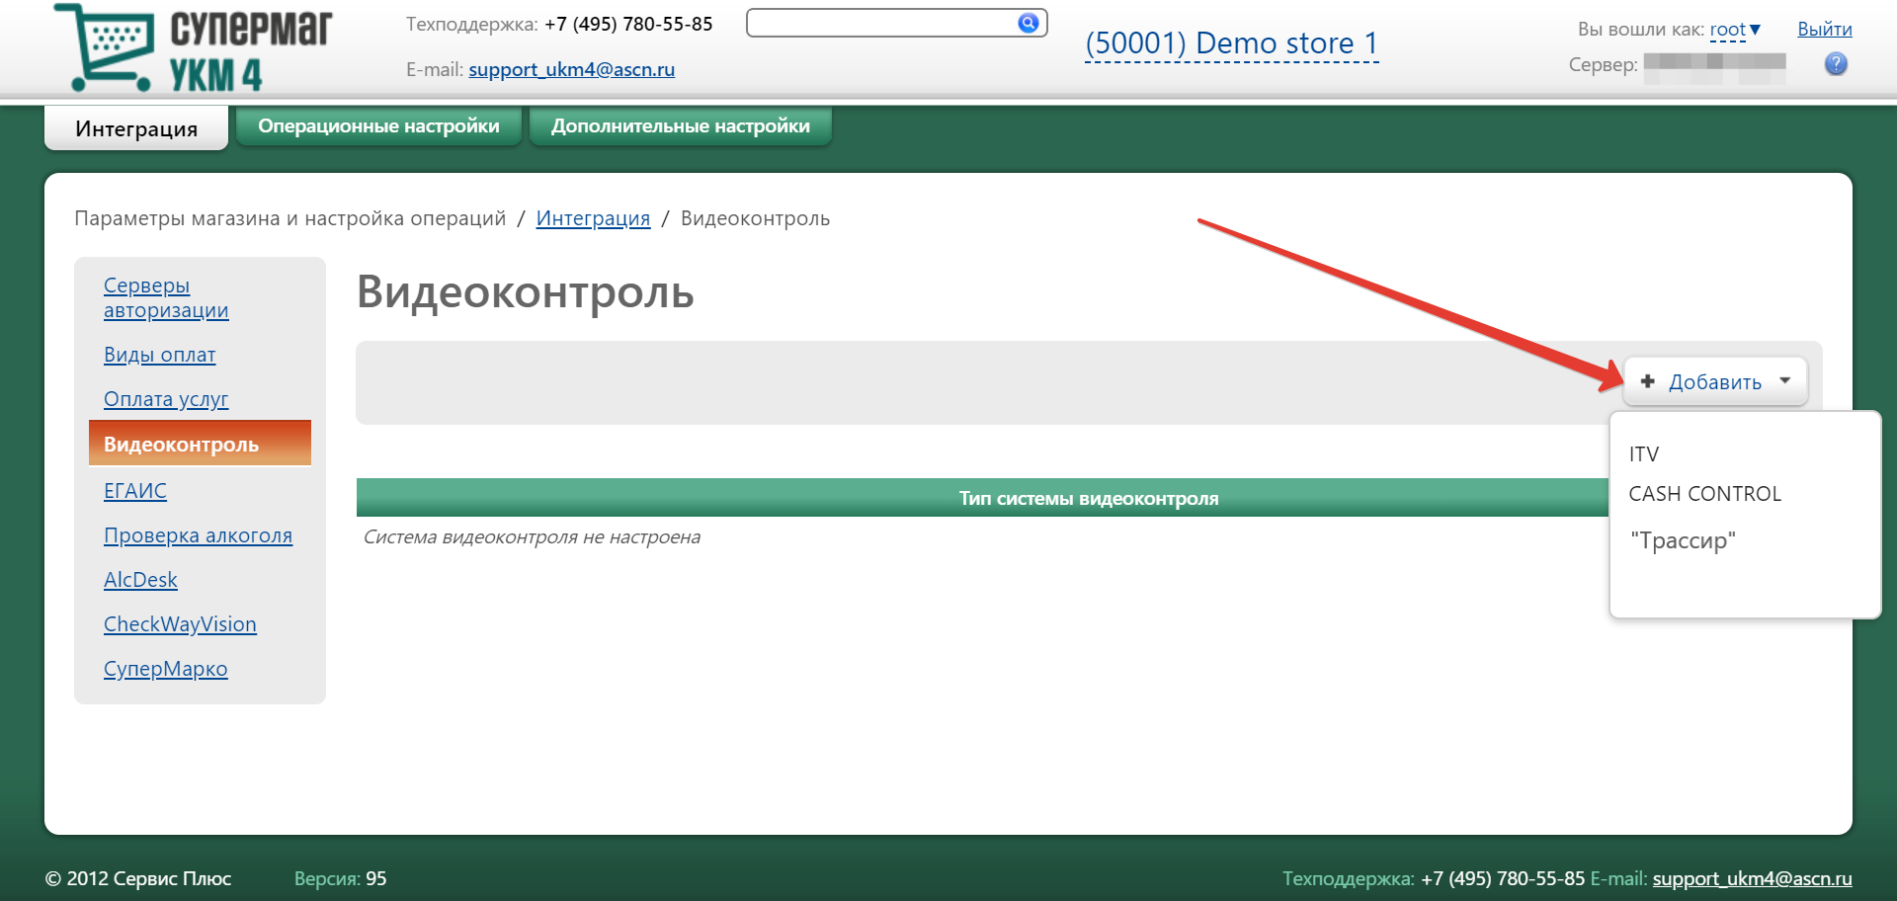Open СуперМарко in the sidebar

tap(165, 669)
